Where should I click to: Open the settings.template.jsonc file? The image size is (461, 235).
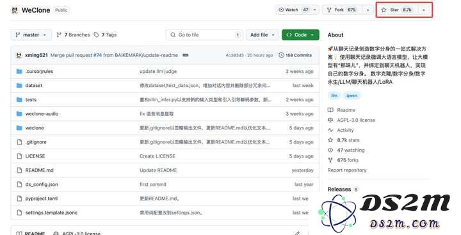pyautogui.click(x=51, y=213)
